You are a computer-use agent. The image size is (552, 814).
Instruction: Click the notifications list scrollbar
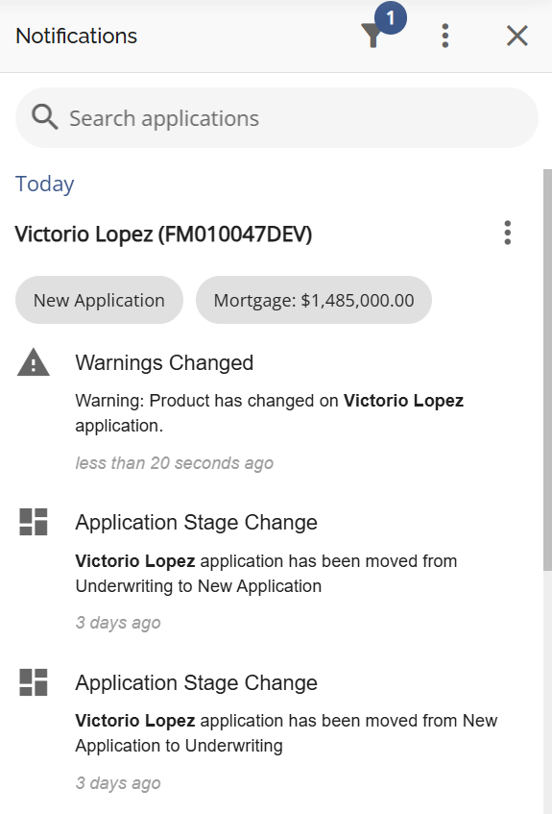tap(547, 370)
